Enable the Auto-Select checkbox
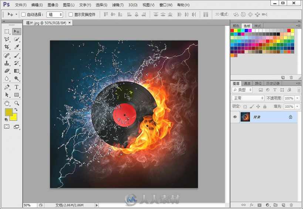Image resolution: width=303 pixels, height=209 pixels. [x=23, y=14]
